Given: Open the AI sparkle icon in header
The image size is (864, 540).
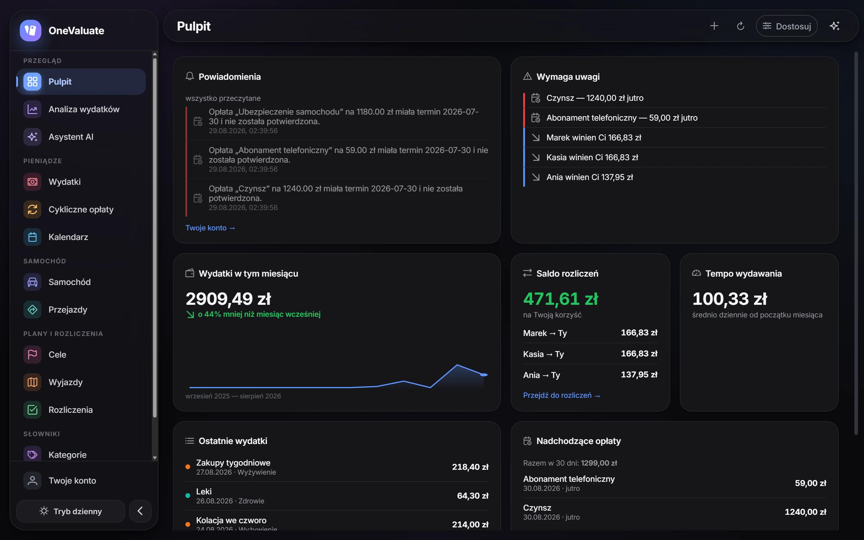Looking at the screenshot, I should coord(834,26).
